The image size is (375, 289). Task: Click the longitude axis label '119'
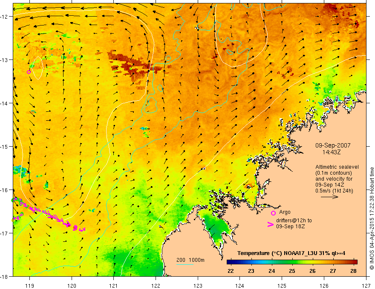click(x=30, y=286)
